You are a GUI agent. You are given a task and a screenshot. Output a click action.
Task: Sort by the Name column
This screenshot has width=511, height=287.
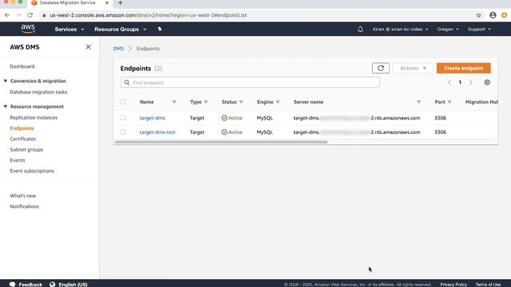[174, 102]
